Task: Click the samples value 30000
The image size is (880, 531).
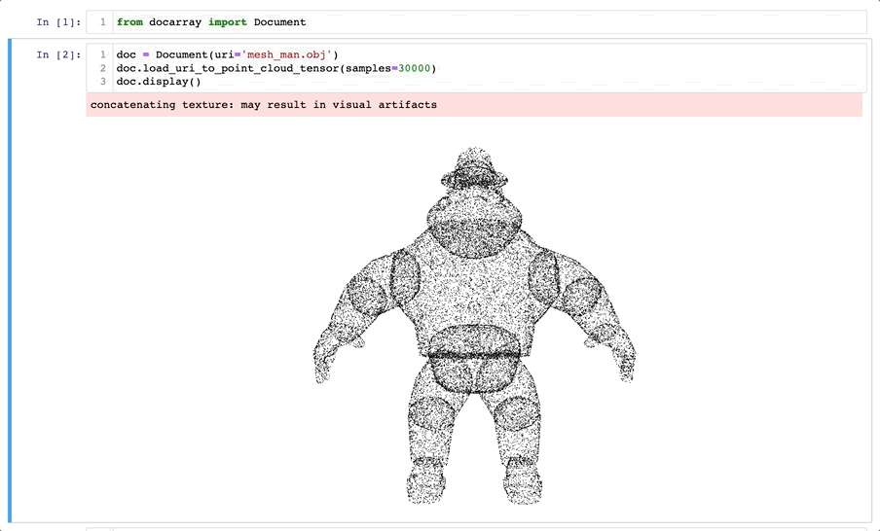Action: tap(414, 68)
